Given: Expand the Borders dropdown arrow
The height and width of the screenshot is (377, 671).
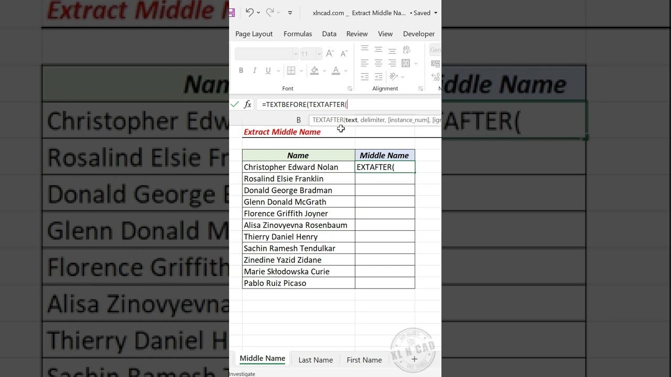Looking at the screenshot, I should pos(301,71).
